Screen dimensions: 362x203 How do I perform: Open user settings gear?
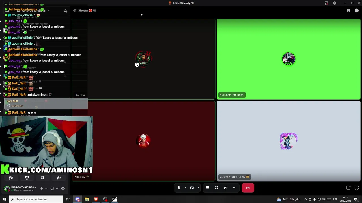click(x=63, y=189)
